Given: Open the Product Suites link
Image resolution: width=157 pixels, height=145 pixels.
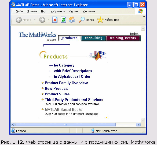Looking at the screenshot, I should (57, 94).
